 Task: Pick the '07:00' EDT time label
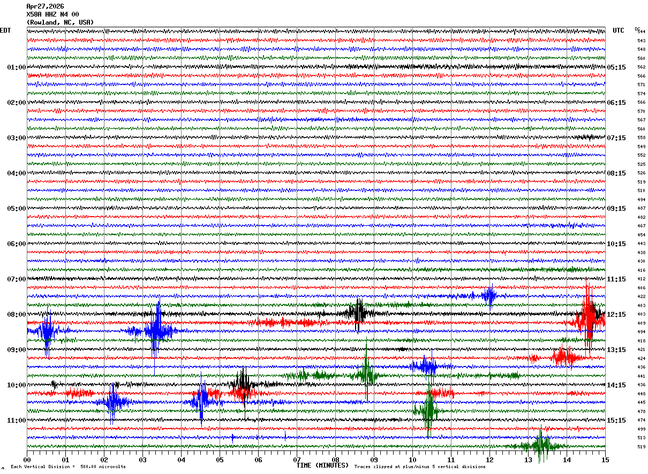17,279
